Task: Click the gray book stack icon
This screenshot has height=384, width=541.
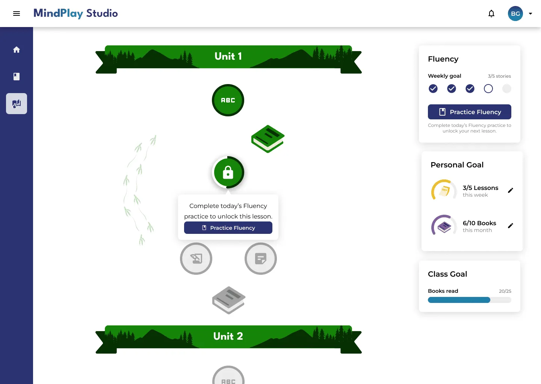Action: click(x=228, y=300)
